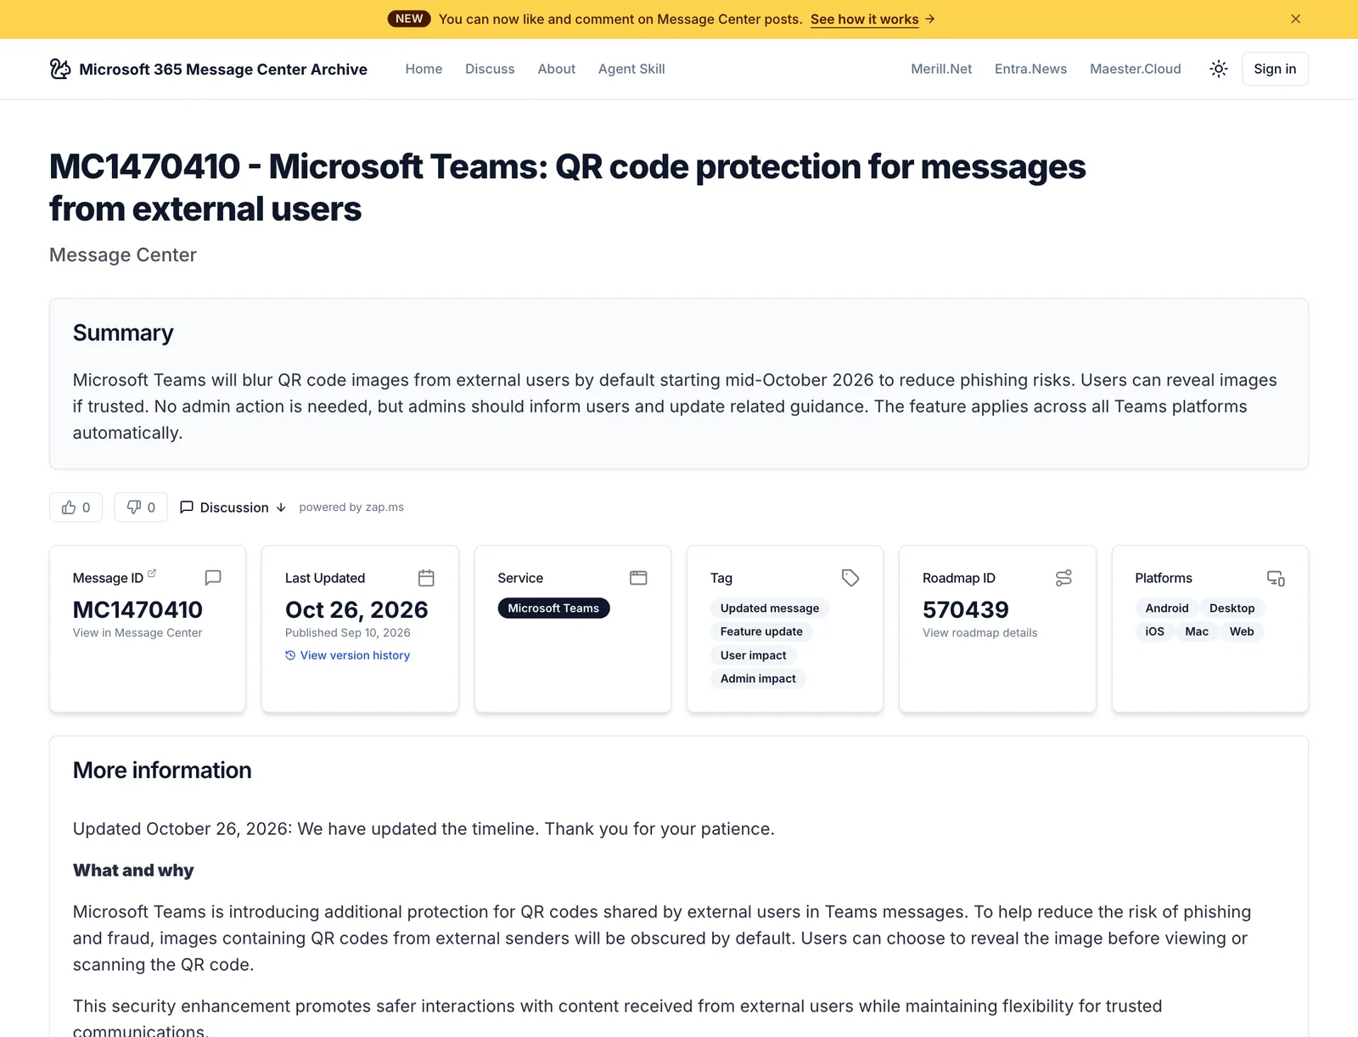This screenshot has height=1037, width=1358.
Task: Open the About nav item
Action: click(x=556, y=69)
